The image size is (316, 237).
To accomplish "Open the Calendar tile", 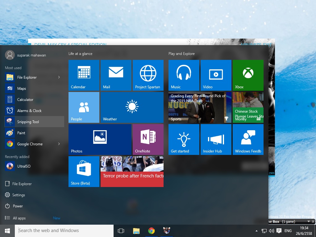I will click(x=84, y=75).
